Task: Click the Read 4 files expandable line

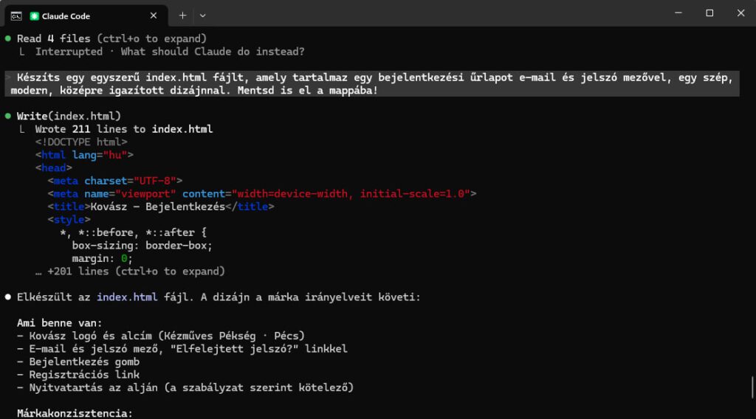Action: point(111,38)
